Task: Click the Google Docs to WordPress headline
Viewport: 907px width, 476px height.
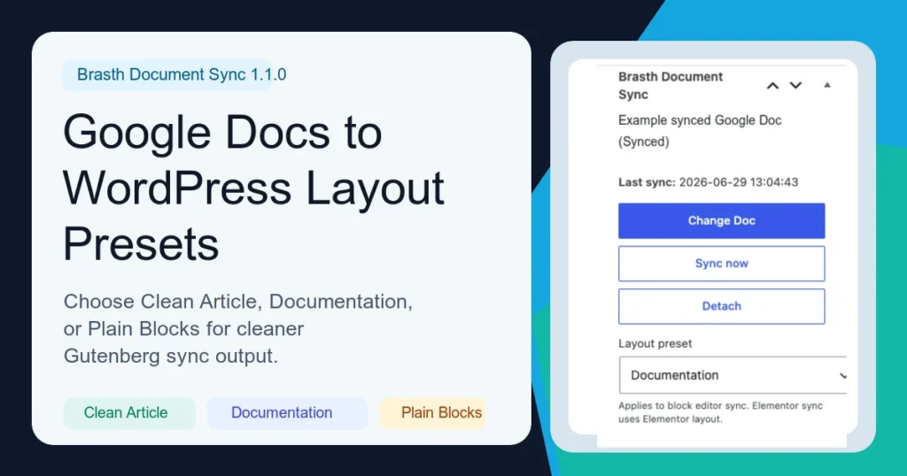Action: pyautogui.click(x=253, y=188)
